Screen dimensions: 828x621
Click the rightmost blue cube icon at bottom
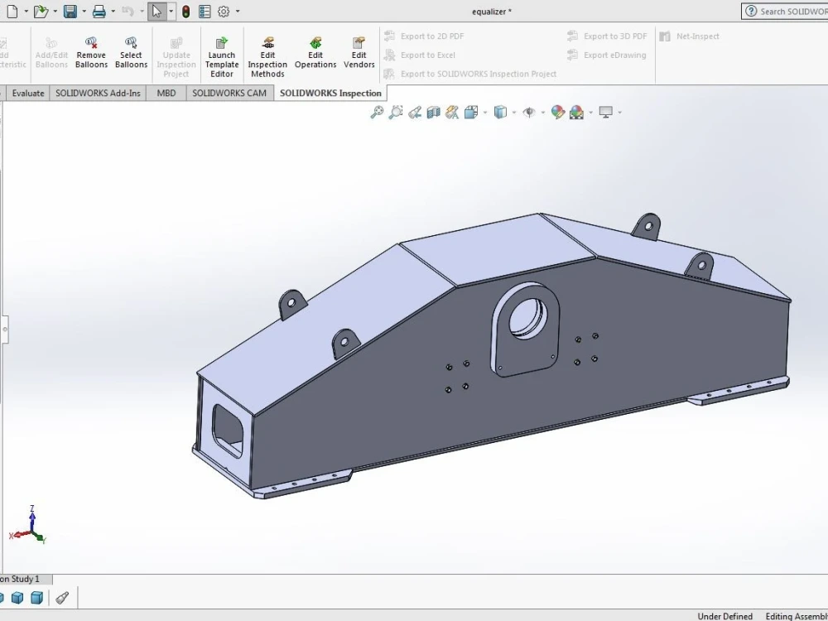point(36,598)
